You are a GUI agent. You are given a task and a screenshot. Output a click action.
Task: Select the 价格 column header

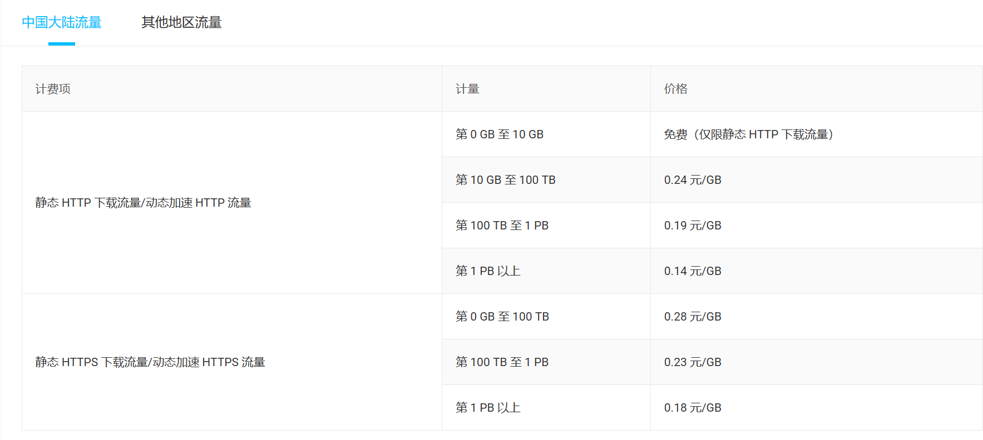click(x=675, y=89)
